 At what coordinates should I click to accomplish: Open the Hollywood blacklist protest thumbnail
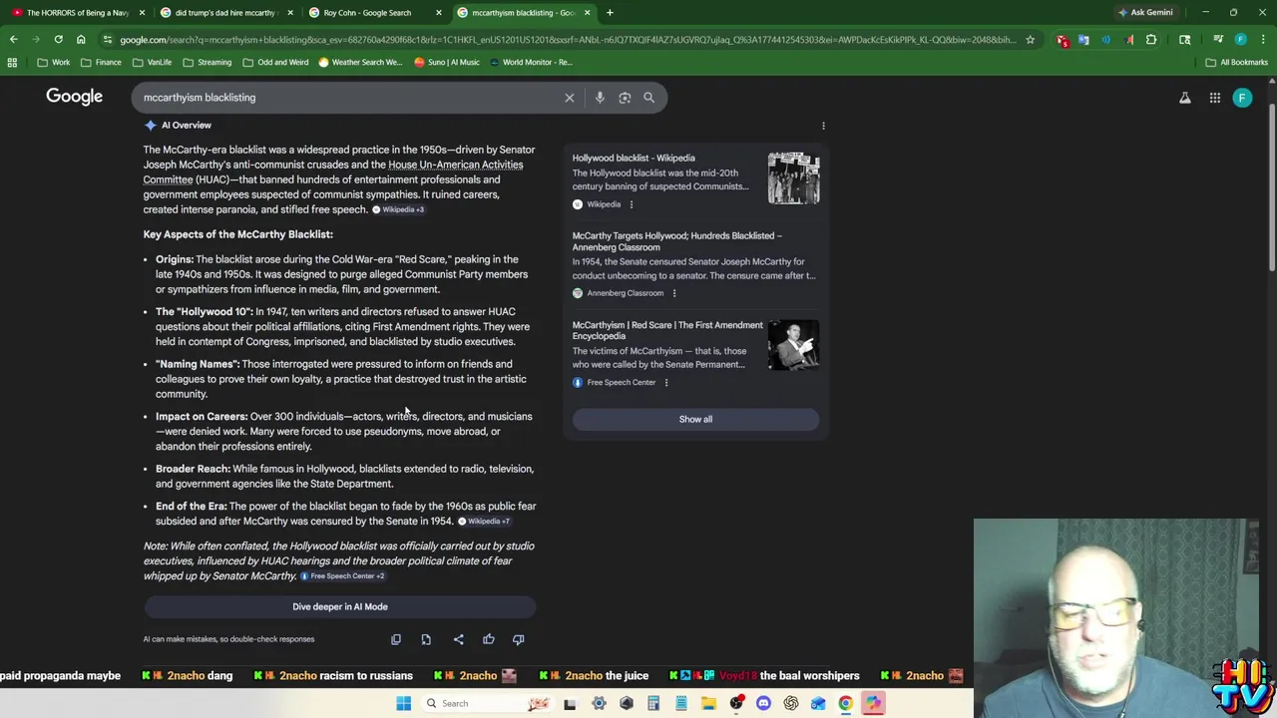tap(794, 178)
